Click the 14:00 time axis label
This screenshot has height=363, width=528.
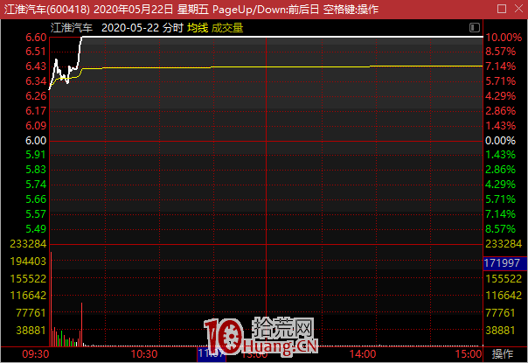[x=363, y=354]
